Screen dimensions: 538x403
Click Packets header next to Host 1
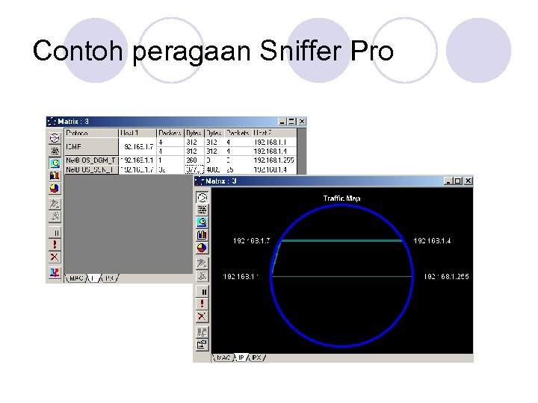[170, 133]
